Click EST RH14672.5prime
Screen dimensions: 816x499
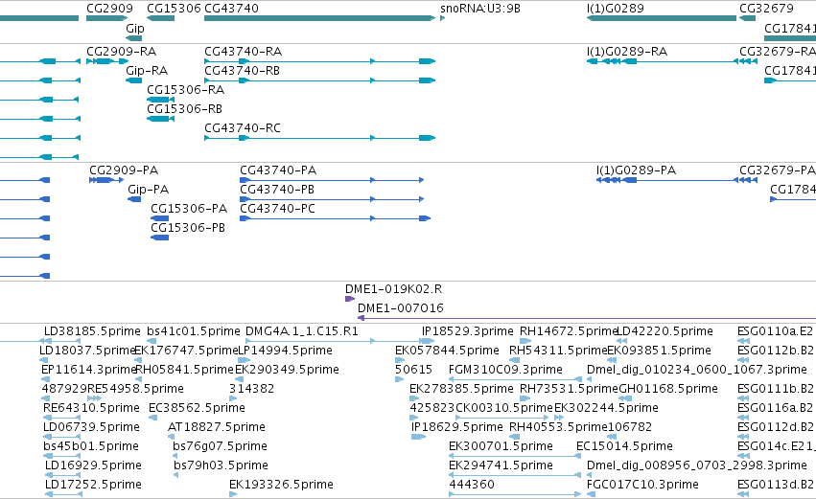tap(569, 331)
